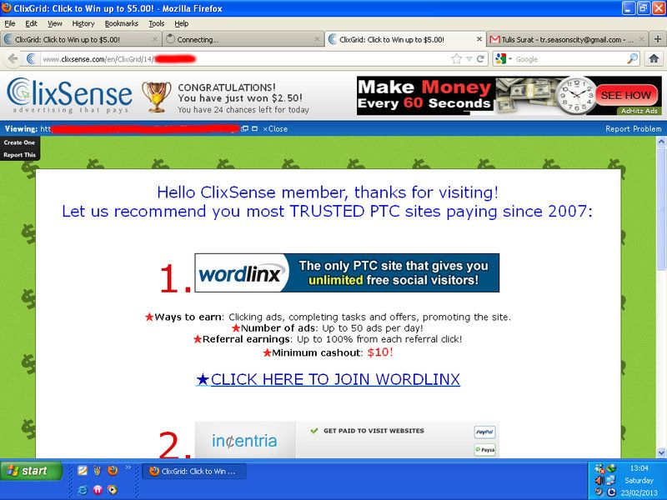This screenshot has height=500, width=667.
Task: Open the Windows start menu
Action: (31, 471)
